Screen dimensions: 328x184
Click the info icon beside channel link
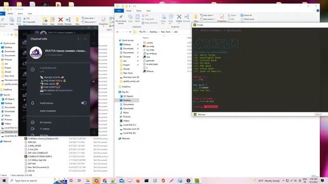click(33, 70)
